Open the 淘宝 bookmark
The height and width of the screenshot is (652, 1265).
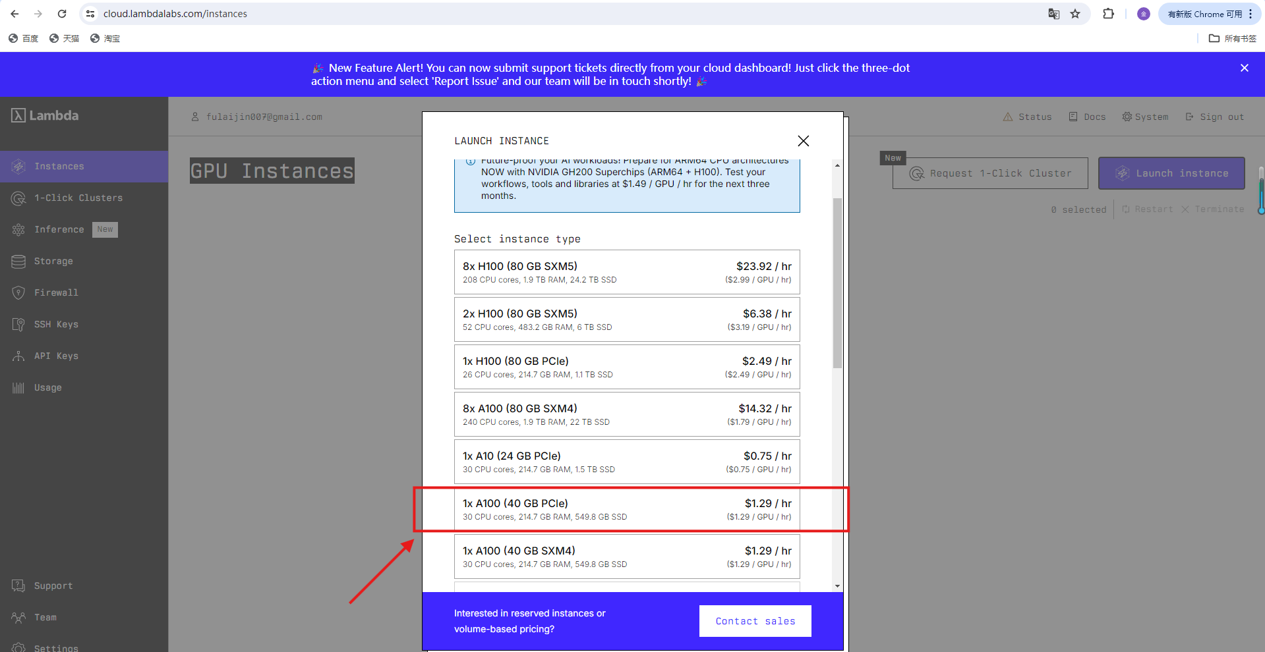(x=105, y=39)
